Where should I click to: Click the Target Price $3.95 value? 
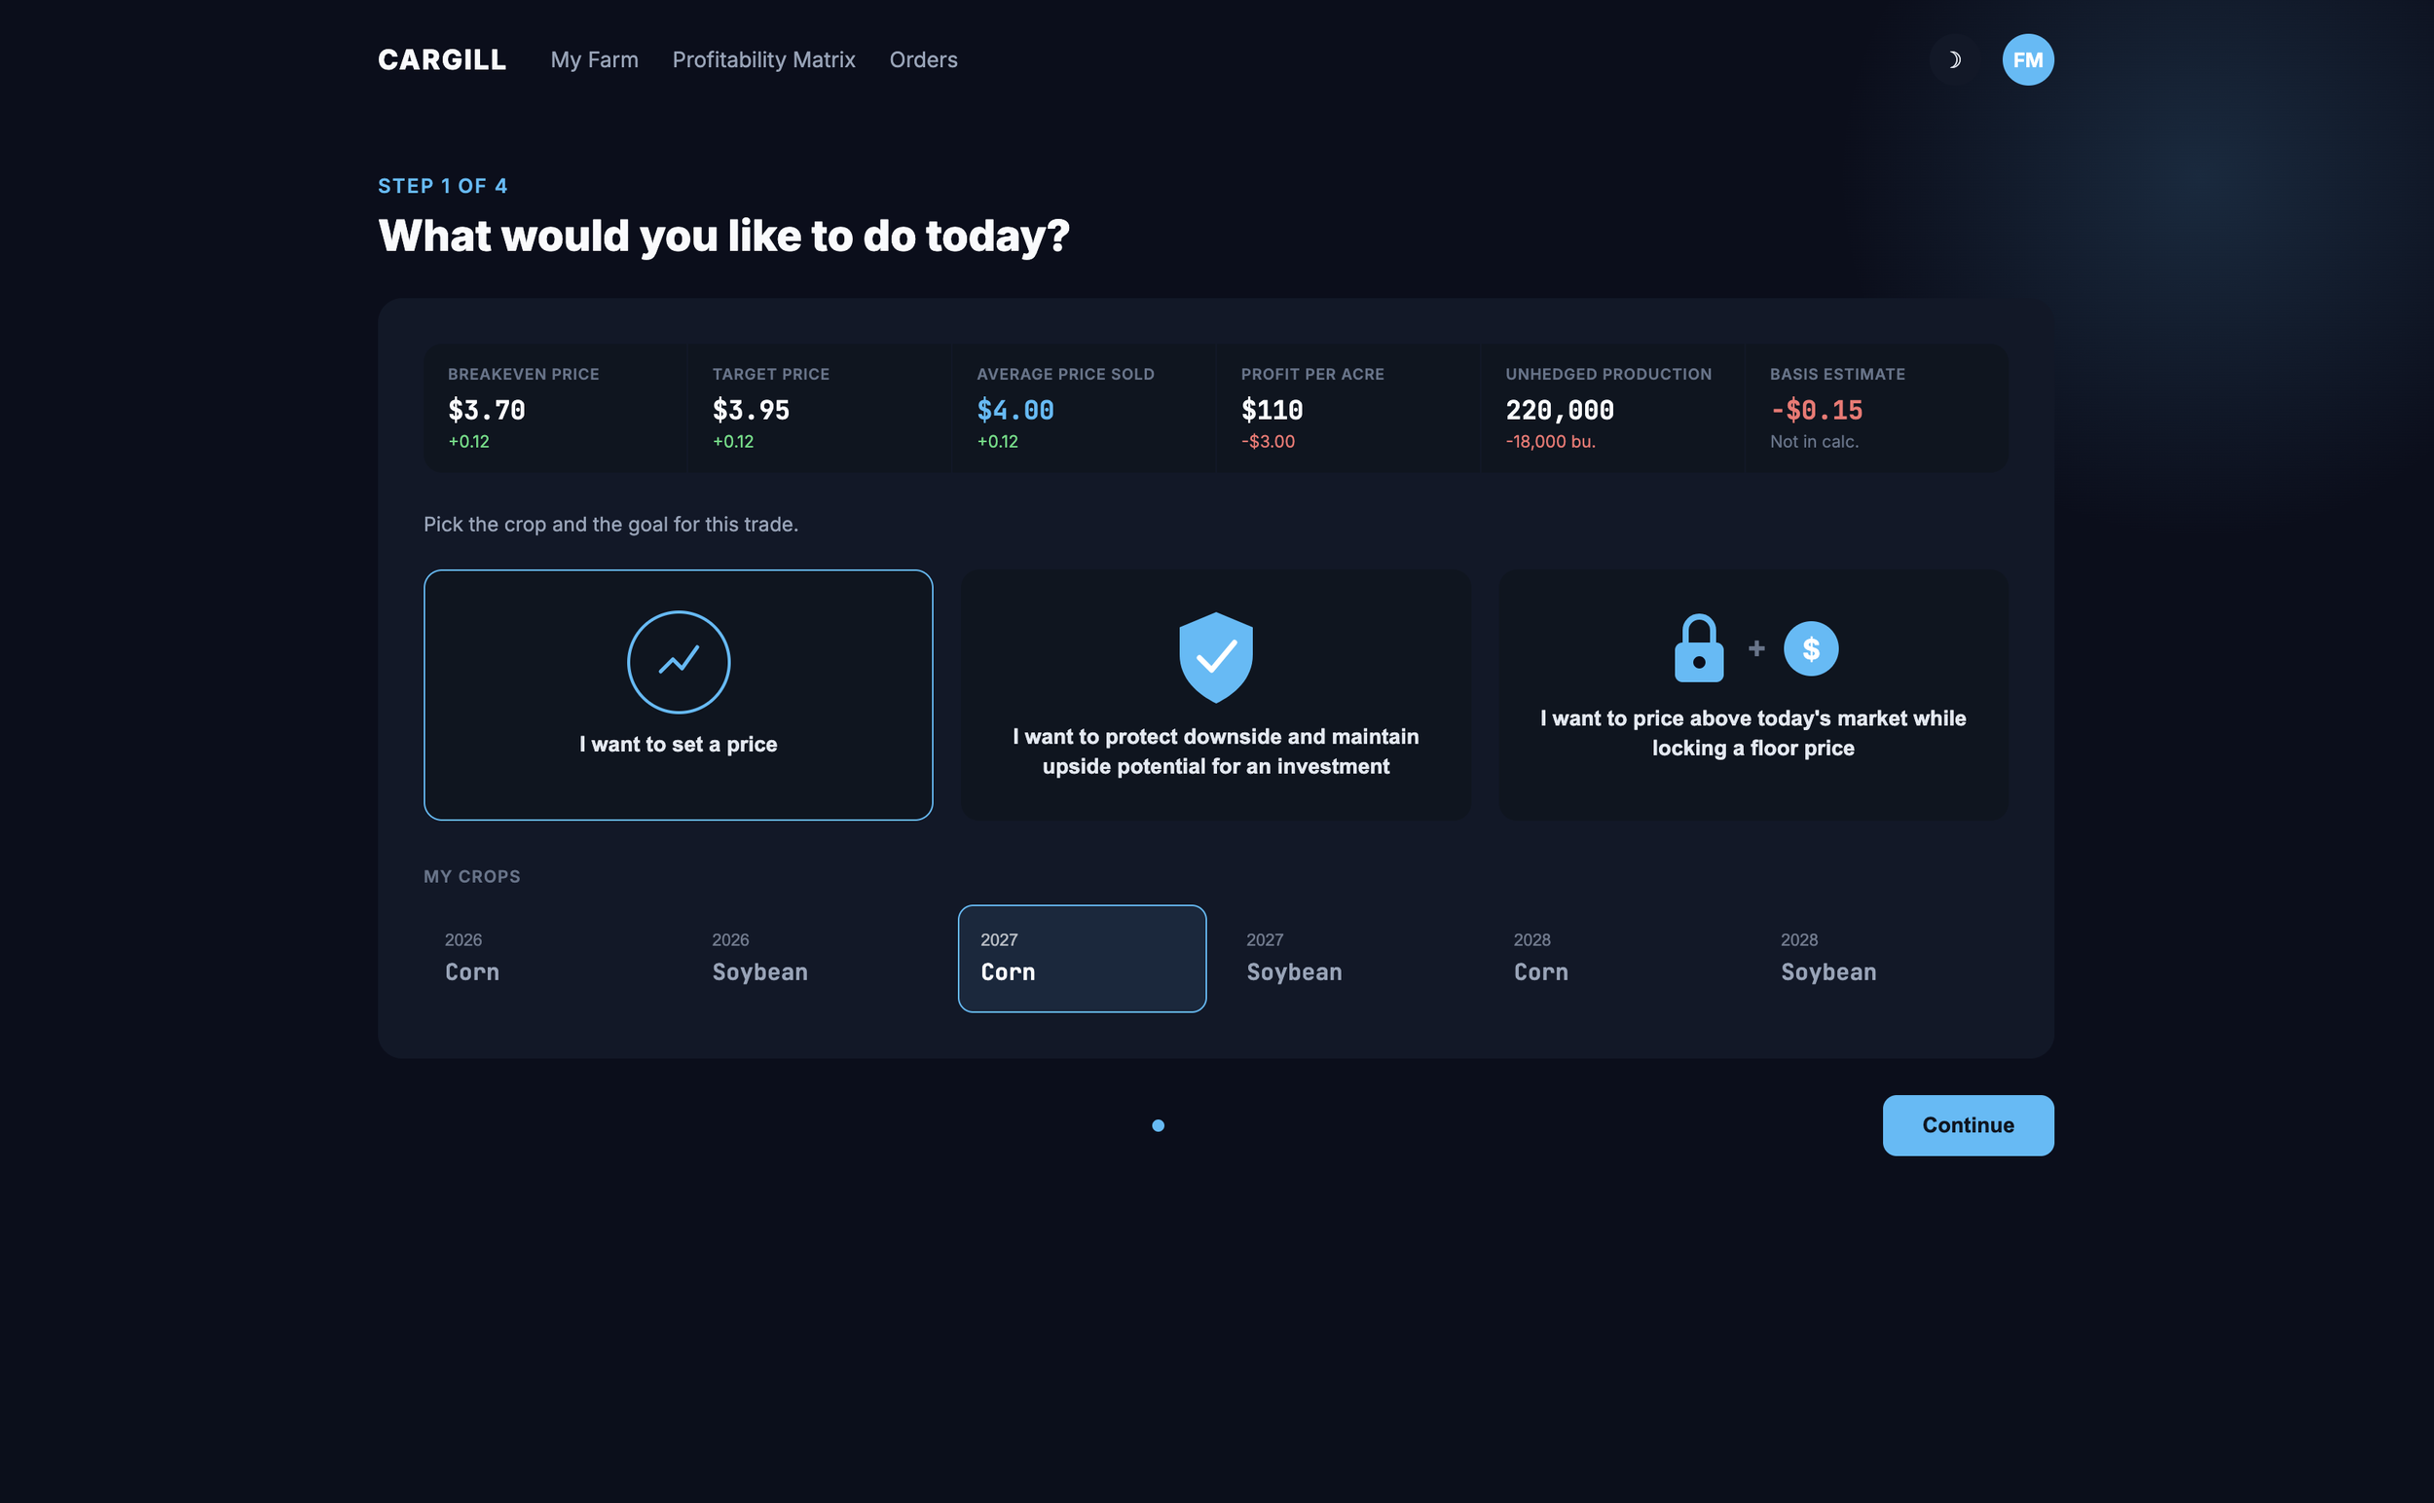(751, 410)
